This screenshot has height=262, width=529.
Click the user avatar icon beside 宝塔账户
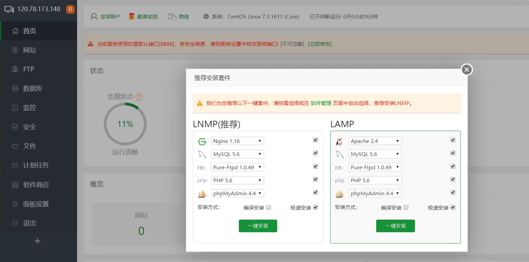point(94,16)
